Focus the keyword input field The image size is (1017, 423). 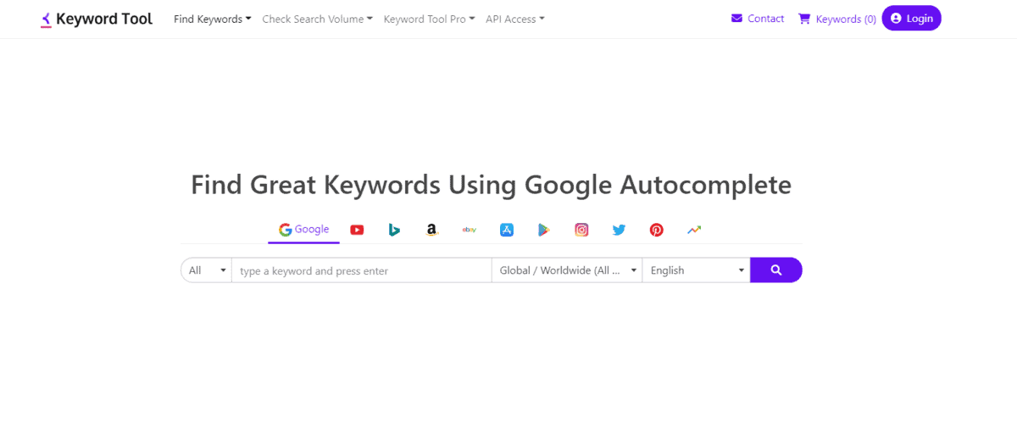[361, 270]
